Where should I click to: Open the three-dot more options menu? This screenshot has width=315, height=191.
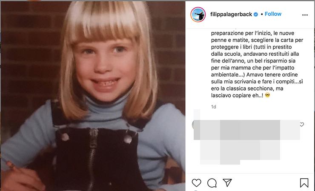click(x=305, y=15)
